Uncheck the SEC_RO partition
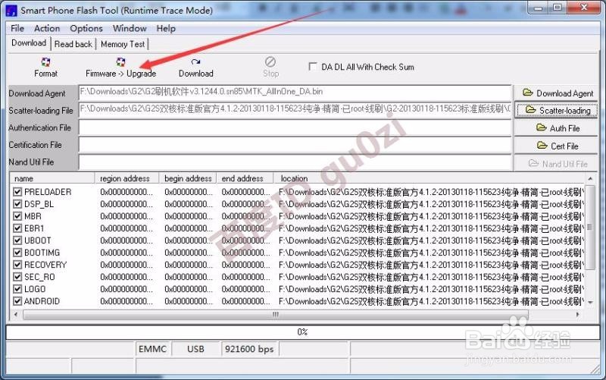Screen dimensions: 606x380 [17, 277]
